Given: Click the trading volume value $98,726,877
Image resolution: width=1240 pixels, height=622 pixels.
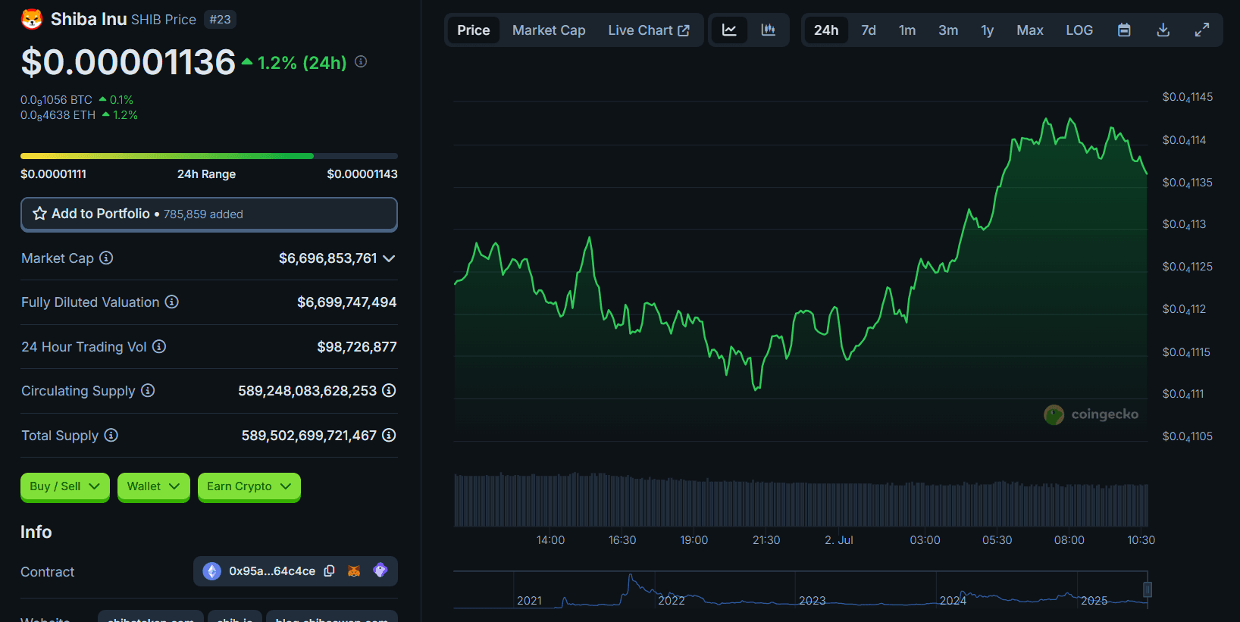Looking at the screenshot, I should (357, 347).
